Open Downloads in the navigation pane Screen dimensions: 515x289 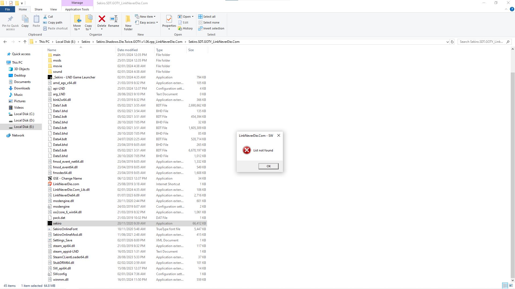coord(22,88)
